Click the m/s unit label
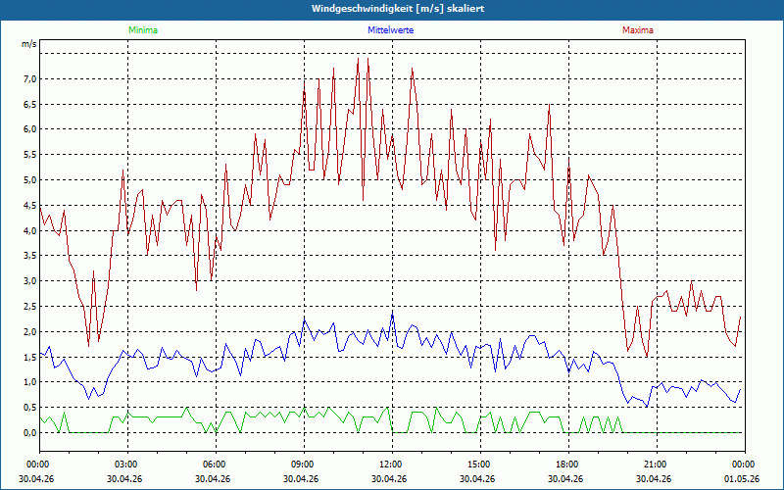 tap(29, 44)
